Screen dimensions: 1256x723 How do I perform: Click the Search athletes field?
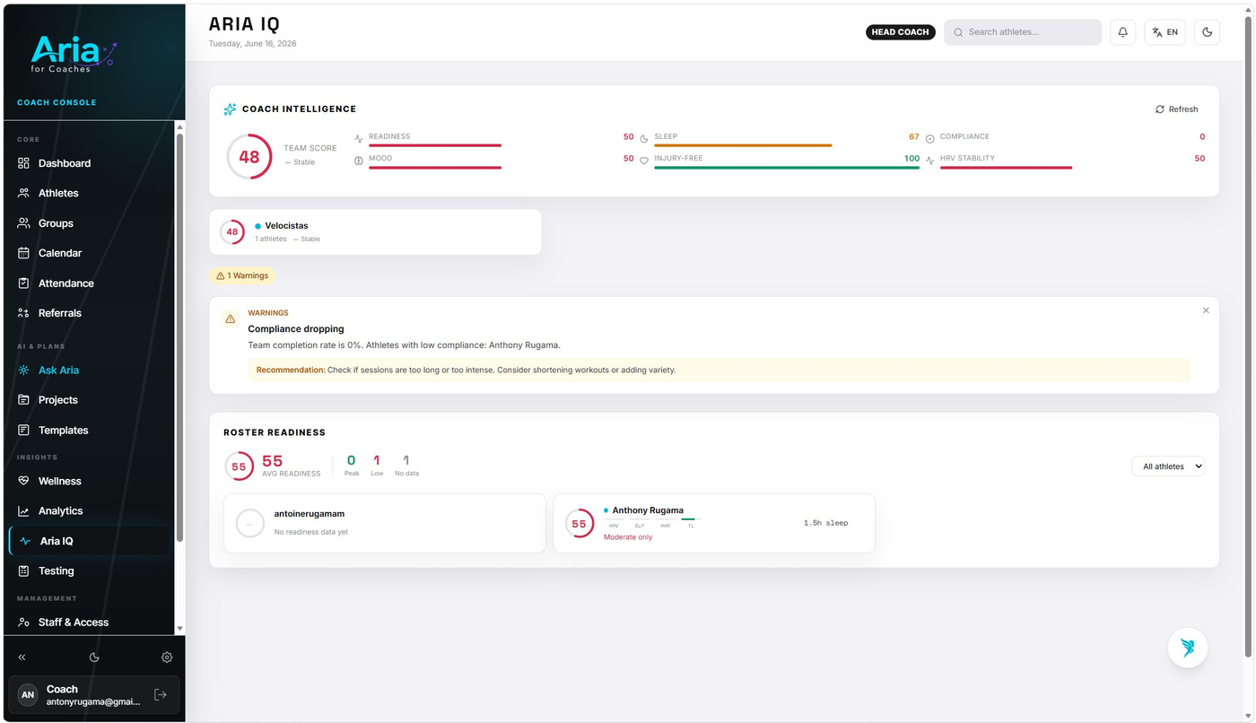click(1023, 32)
